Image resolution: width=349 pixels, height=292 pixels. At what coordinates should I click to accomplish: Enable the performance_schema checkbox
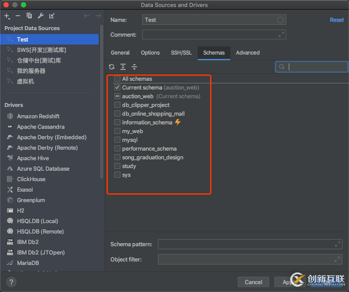coord(117,148)
